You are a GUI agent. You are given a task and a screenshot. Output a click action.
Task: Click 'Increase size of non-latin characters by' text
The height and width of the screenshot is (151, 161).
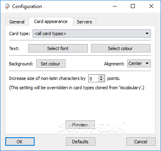click(47, 78)
